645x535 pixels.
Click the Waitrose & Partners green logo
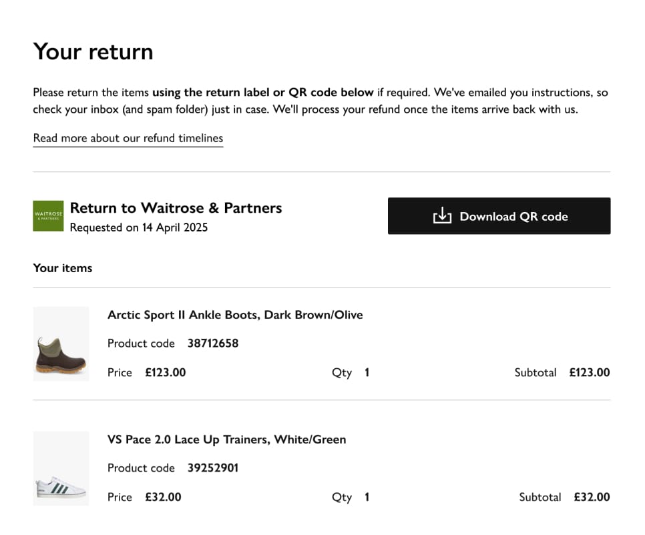48,215
